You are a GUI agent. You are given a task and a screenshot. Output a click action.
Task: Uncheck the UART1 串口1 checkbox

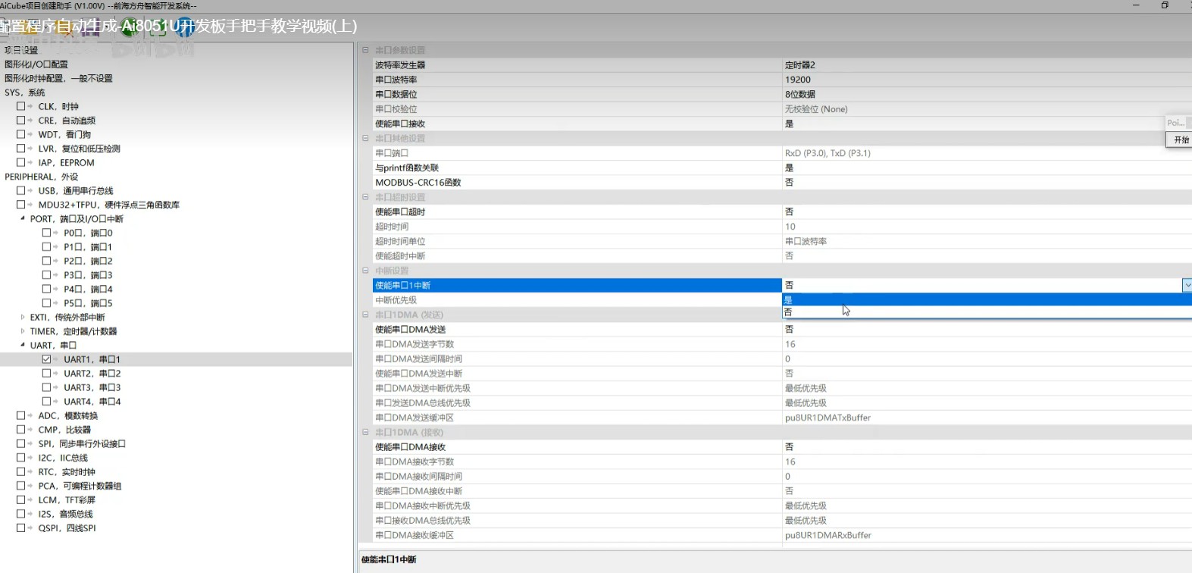click(x=47, y=359)
